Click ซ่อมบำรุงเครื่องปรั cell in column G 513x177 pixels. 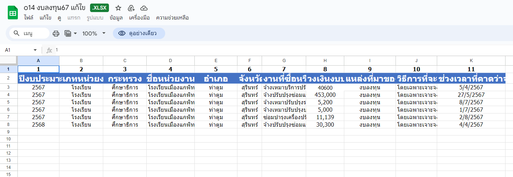[284, 117]
